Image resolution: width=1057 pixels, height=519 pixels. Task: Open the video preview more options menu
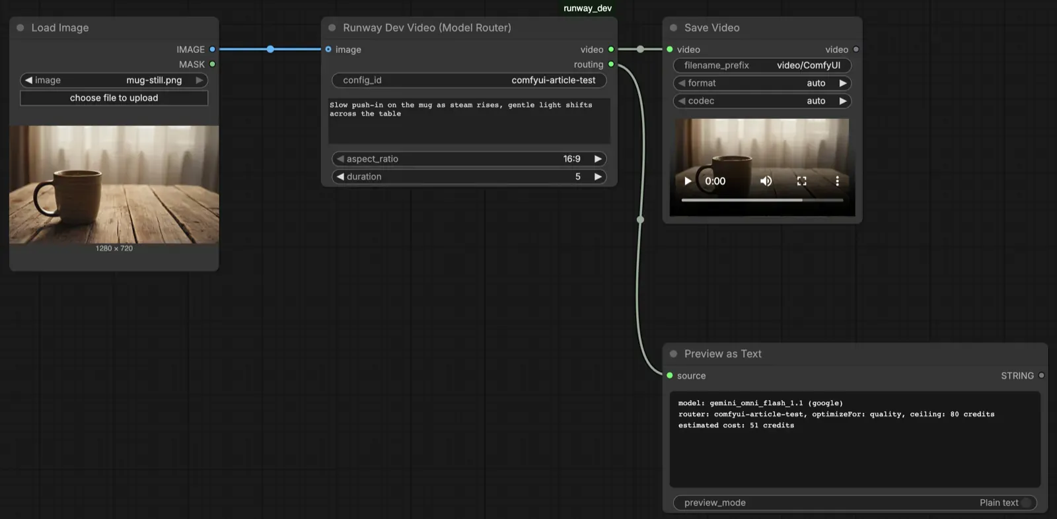coord(837,181)
